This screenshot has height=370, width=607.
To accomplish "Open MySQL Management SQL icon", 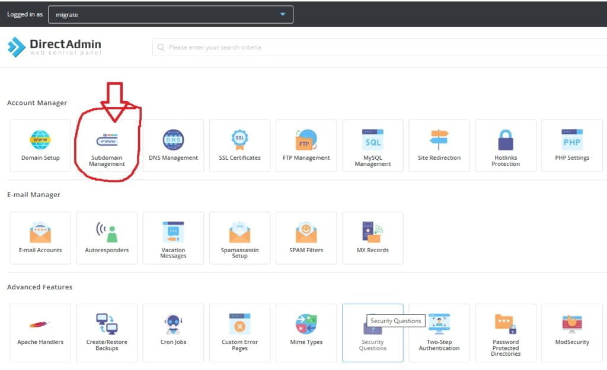I will pos(373,140).
